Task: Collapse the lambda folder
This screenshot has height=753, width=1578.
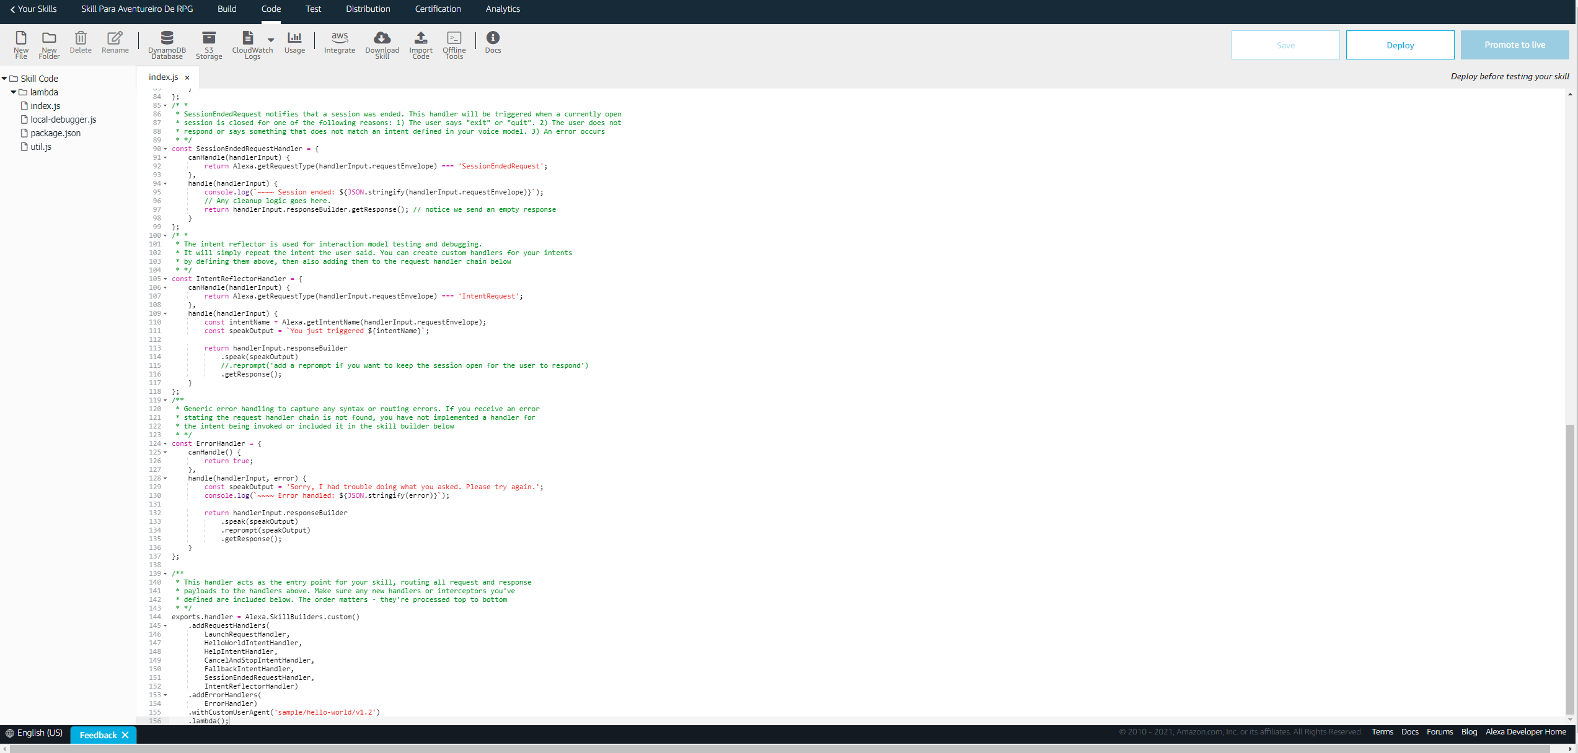Action: click(14, 92)
